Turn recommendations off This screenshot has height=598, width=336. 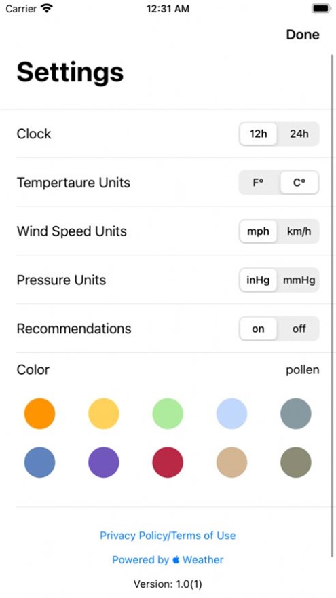(299, 329)
